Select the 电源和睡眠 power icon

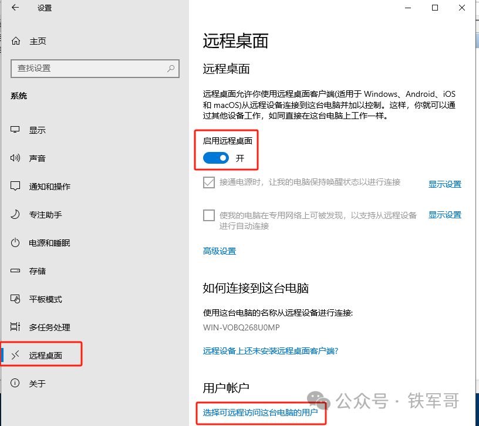click(x=14, y=242)
